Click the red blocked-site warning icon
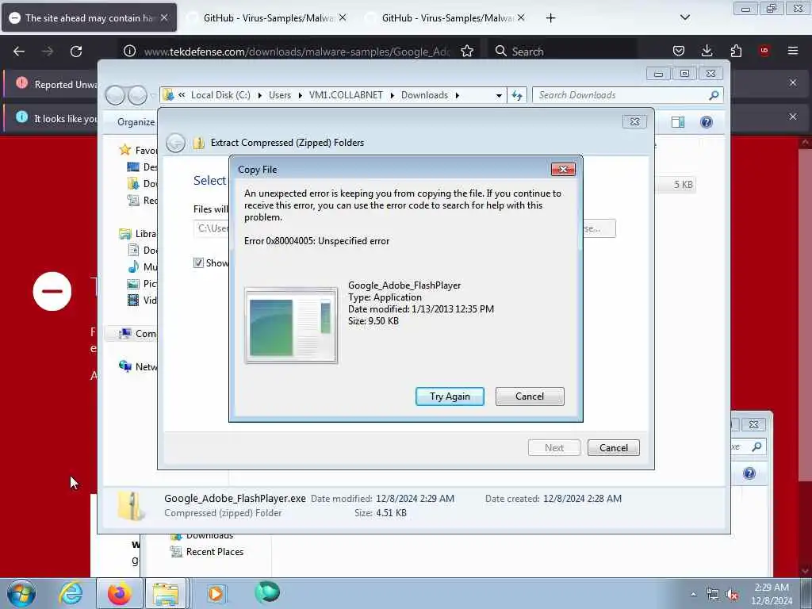Viewport: 812px width, 609px height. coord(52,291)
